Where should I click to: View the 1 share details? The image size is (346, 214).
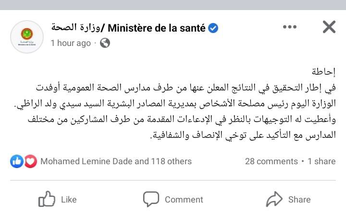321,161
